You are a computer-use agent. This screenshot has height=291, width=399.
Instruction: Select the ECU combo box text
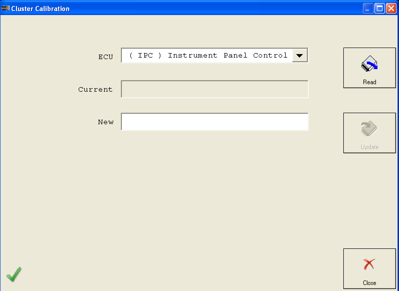coord(208,55)
